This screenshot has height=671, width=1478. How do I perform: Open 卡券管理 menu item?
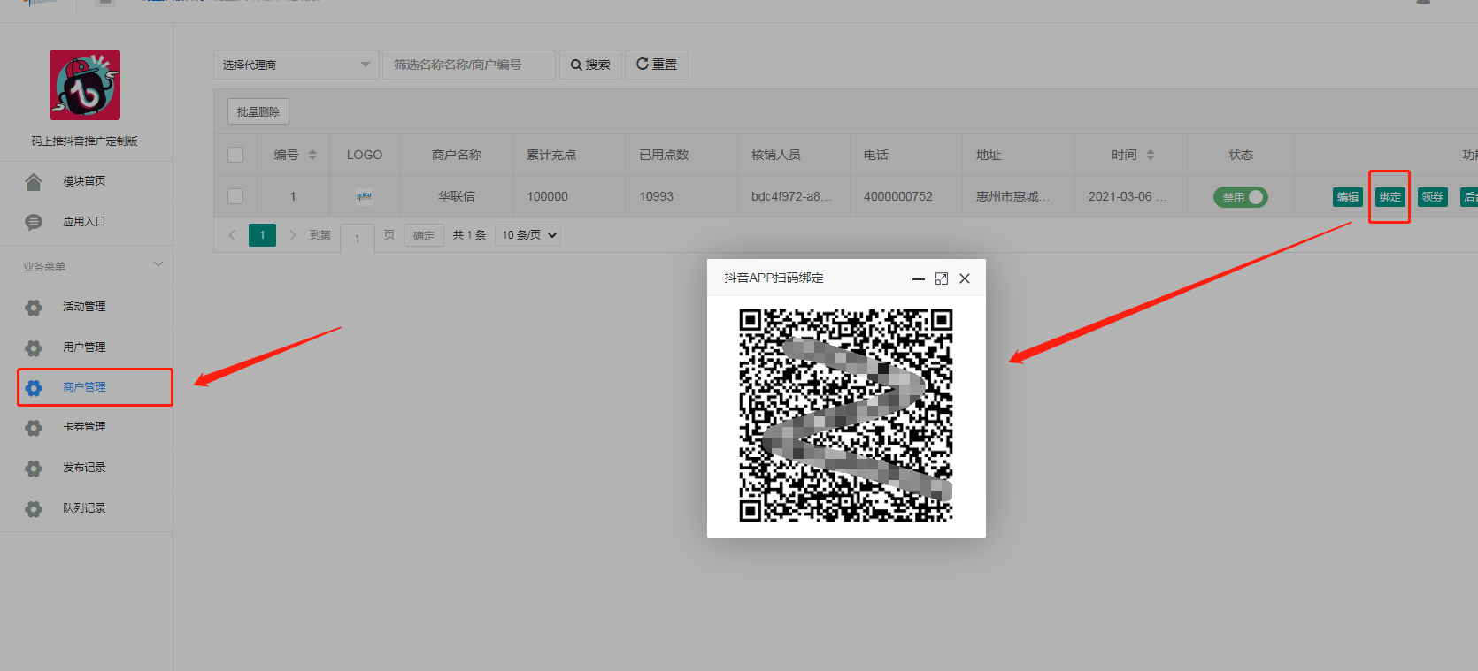tap(84, 427)
